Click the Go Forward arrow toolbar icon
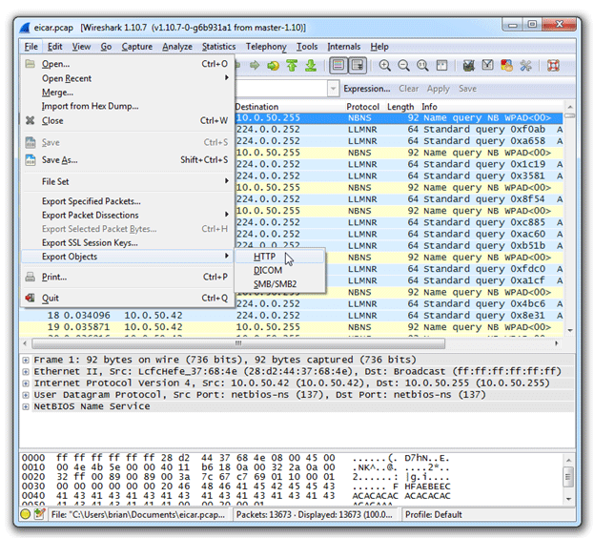Image resolution: width=594 pixels, height=538 pixels. coord(255,66)
